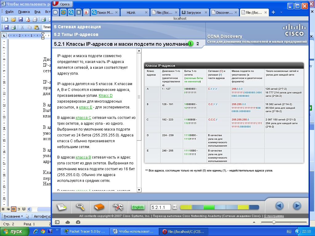
Task: Open the blue search pinned tab
Action: pos(71,12)
